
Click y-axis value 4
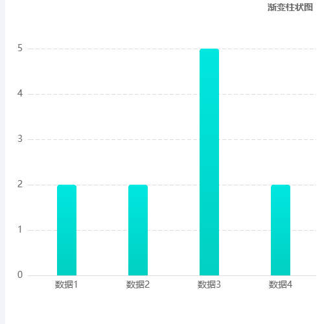tap(20, 93)
